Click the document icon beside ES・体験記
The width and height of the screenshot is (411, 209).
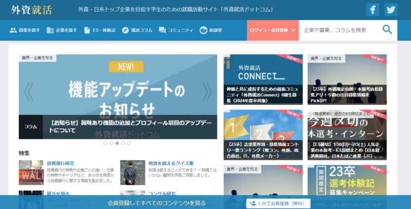coord(87,30)
